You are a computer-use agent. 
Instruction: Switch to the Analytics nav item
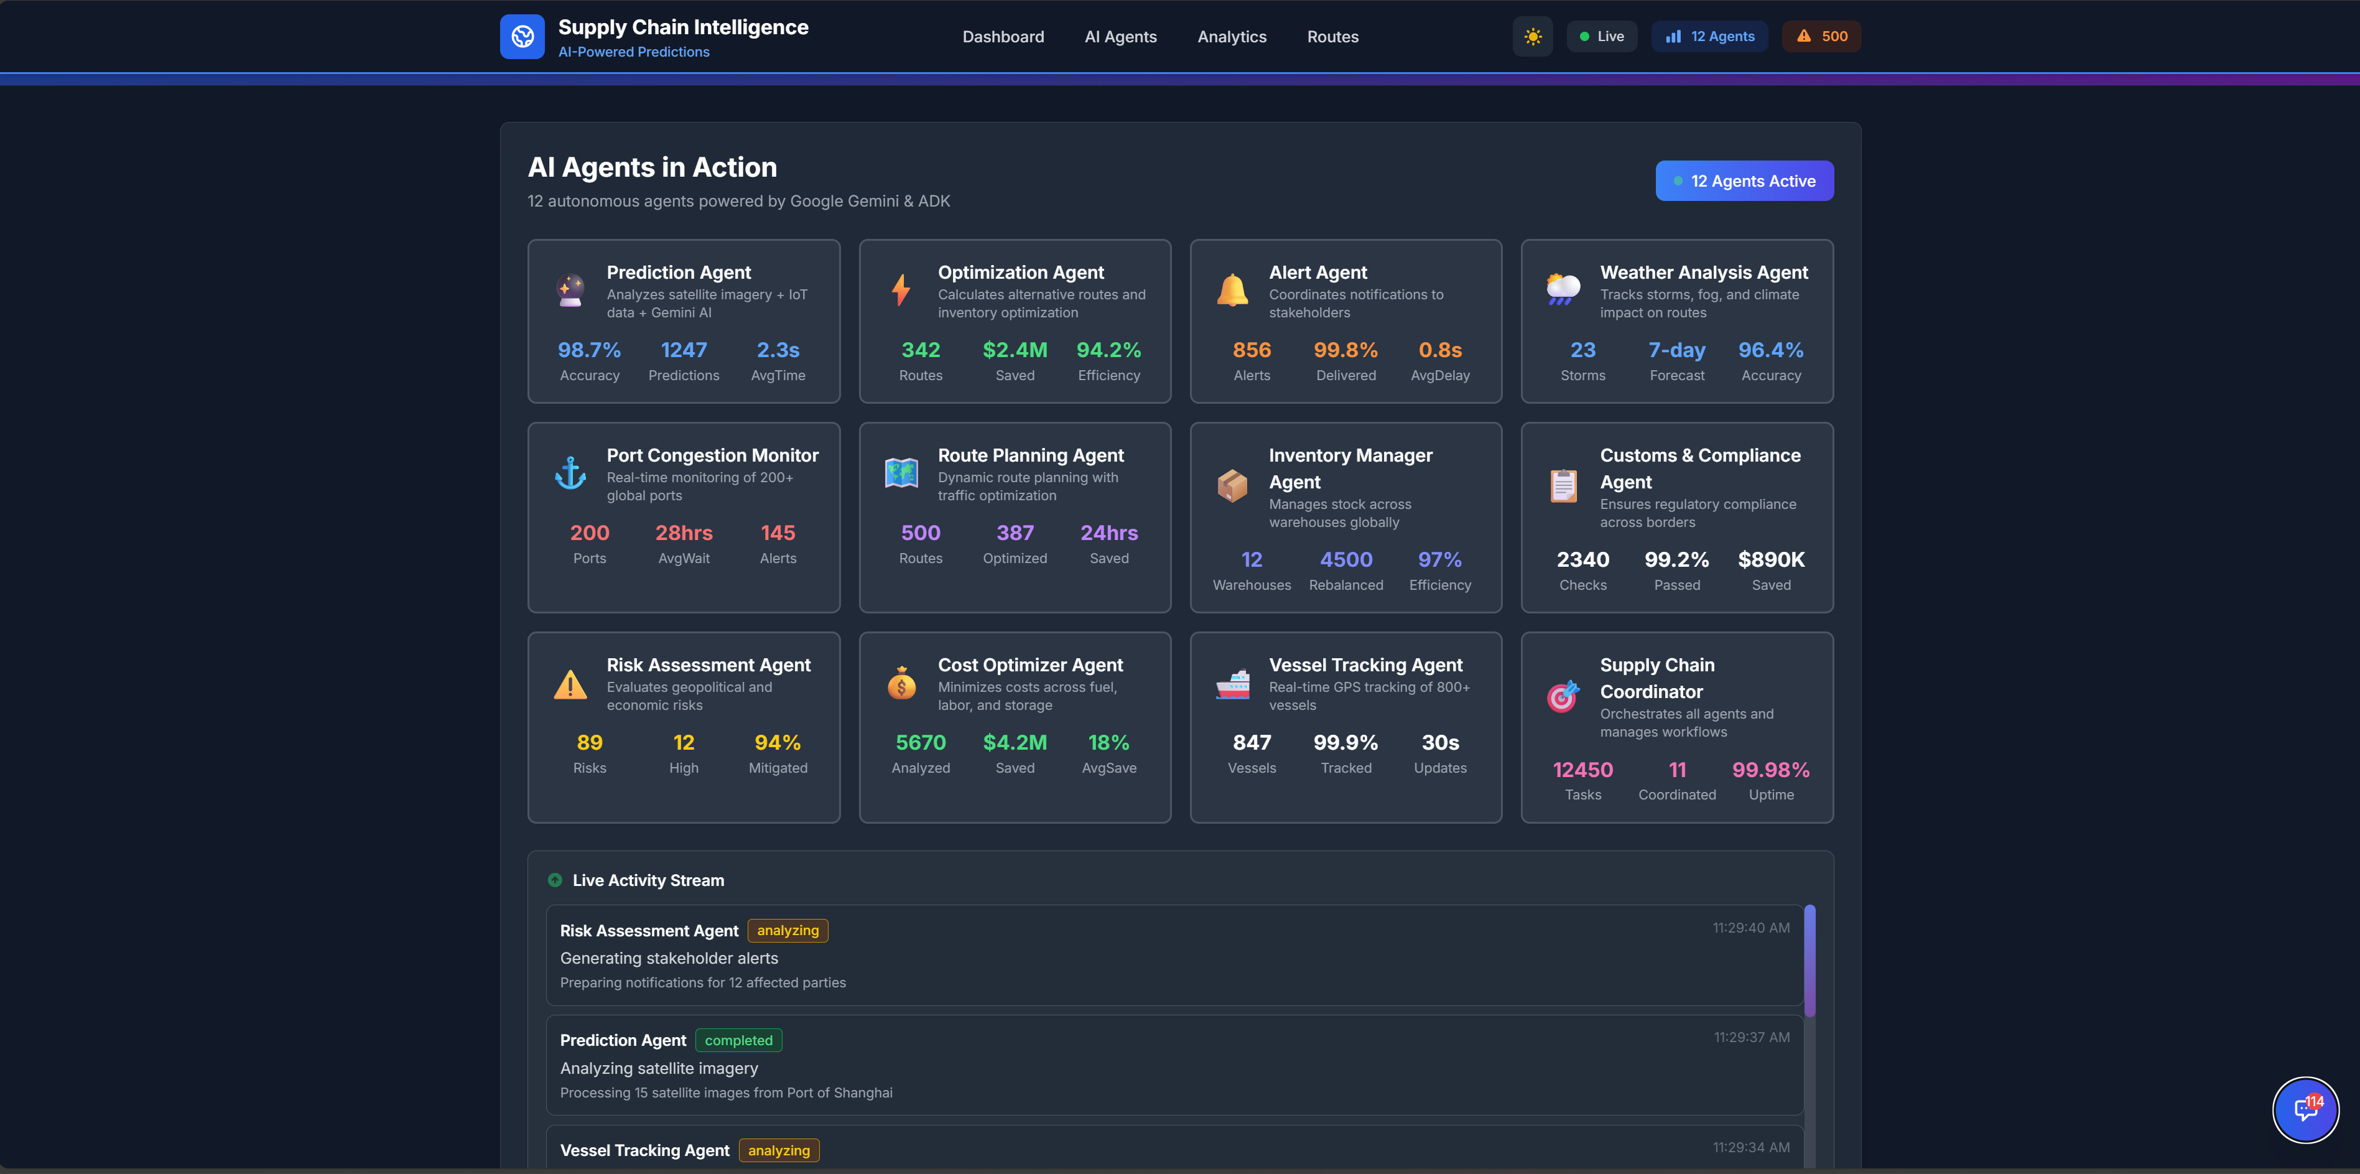1231,37
